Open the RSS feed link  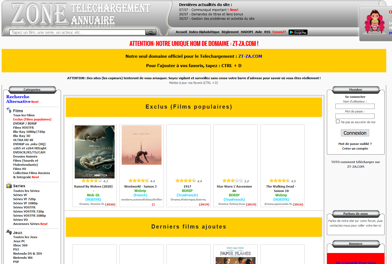[x=267, y=32]
